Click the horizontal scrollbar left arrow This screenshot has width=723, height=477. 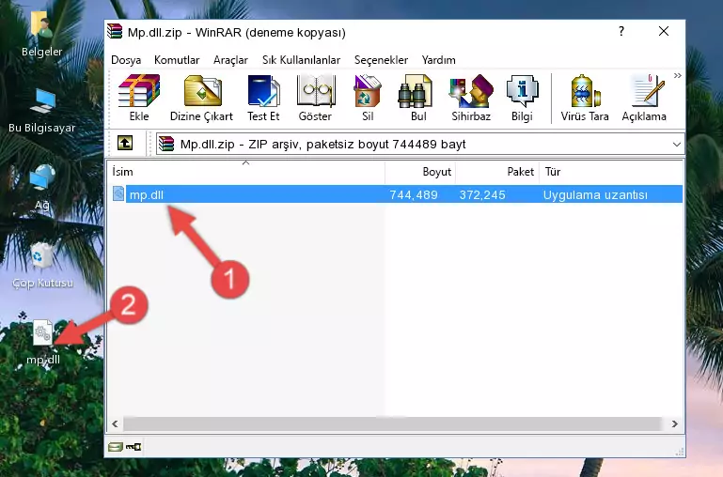click(x=115, y=423)
